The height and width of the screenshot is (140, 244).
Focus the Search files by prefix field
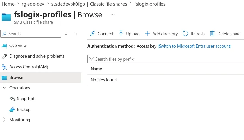click(x=166, y=59)
